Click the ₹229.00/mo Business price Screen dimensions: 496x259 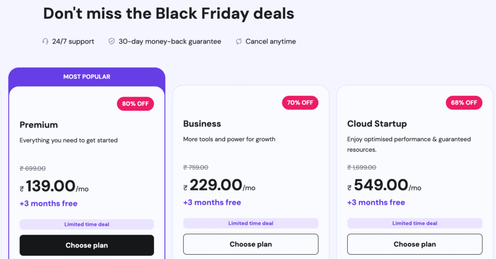pyautogui.click(x=219, y=186)
